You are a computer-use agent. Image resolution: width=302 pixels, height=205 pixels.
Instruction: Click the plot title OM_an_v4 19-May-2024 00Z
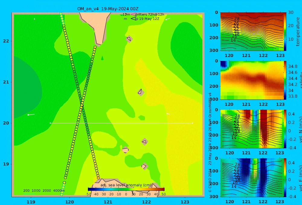[x=108, y=9]
